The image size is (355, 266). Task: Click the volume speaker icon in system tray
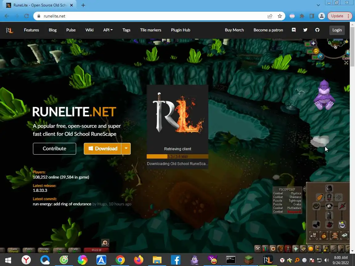point(327,260)
